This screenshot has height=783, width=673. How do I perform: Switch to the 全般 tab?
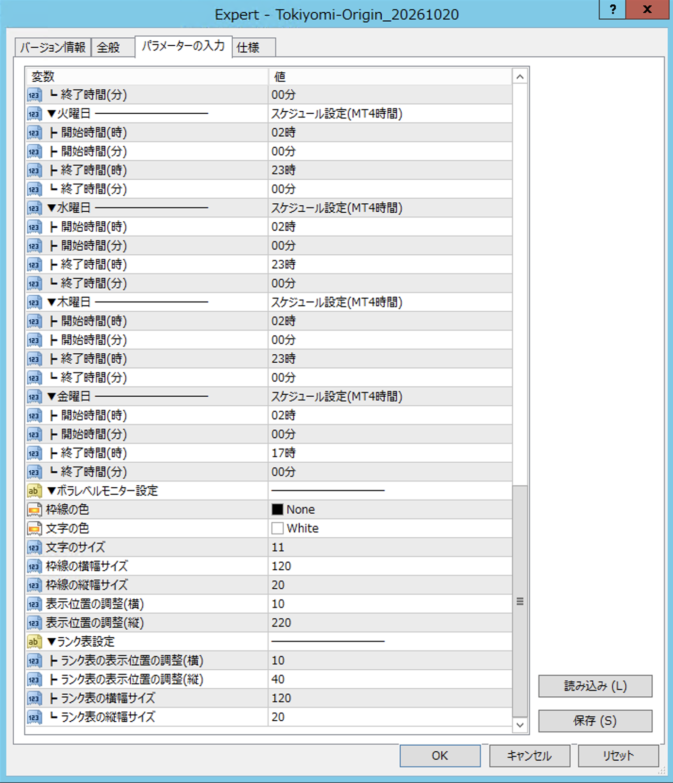point(112,48)
